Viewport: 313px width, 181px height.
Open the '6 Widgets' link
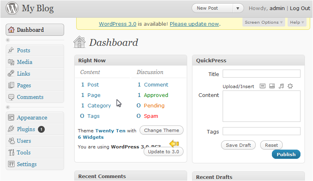(91, 137)
